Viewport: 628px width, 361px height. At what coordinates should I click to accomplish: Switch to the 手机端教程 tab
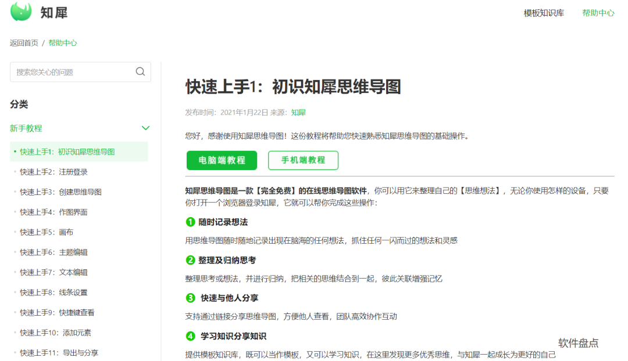303,160
